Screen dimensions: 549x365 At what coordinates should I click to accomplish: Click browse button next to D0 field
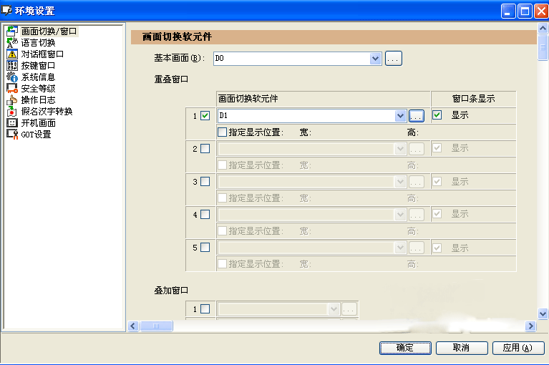[x=393, y=59]
